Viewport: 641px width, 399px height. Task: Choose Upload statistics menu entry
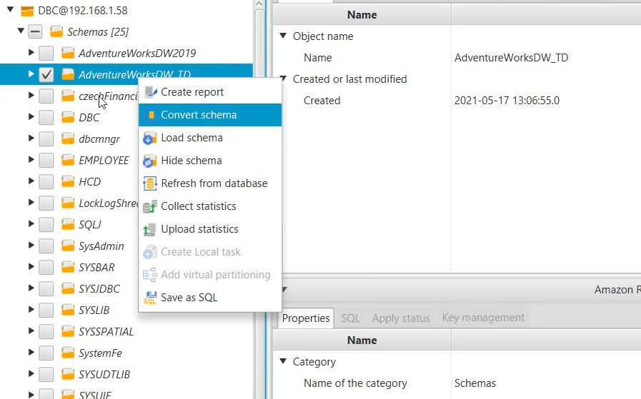click(210, 229)
